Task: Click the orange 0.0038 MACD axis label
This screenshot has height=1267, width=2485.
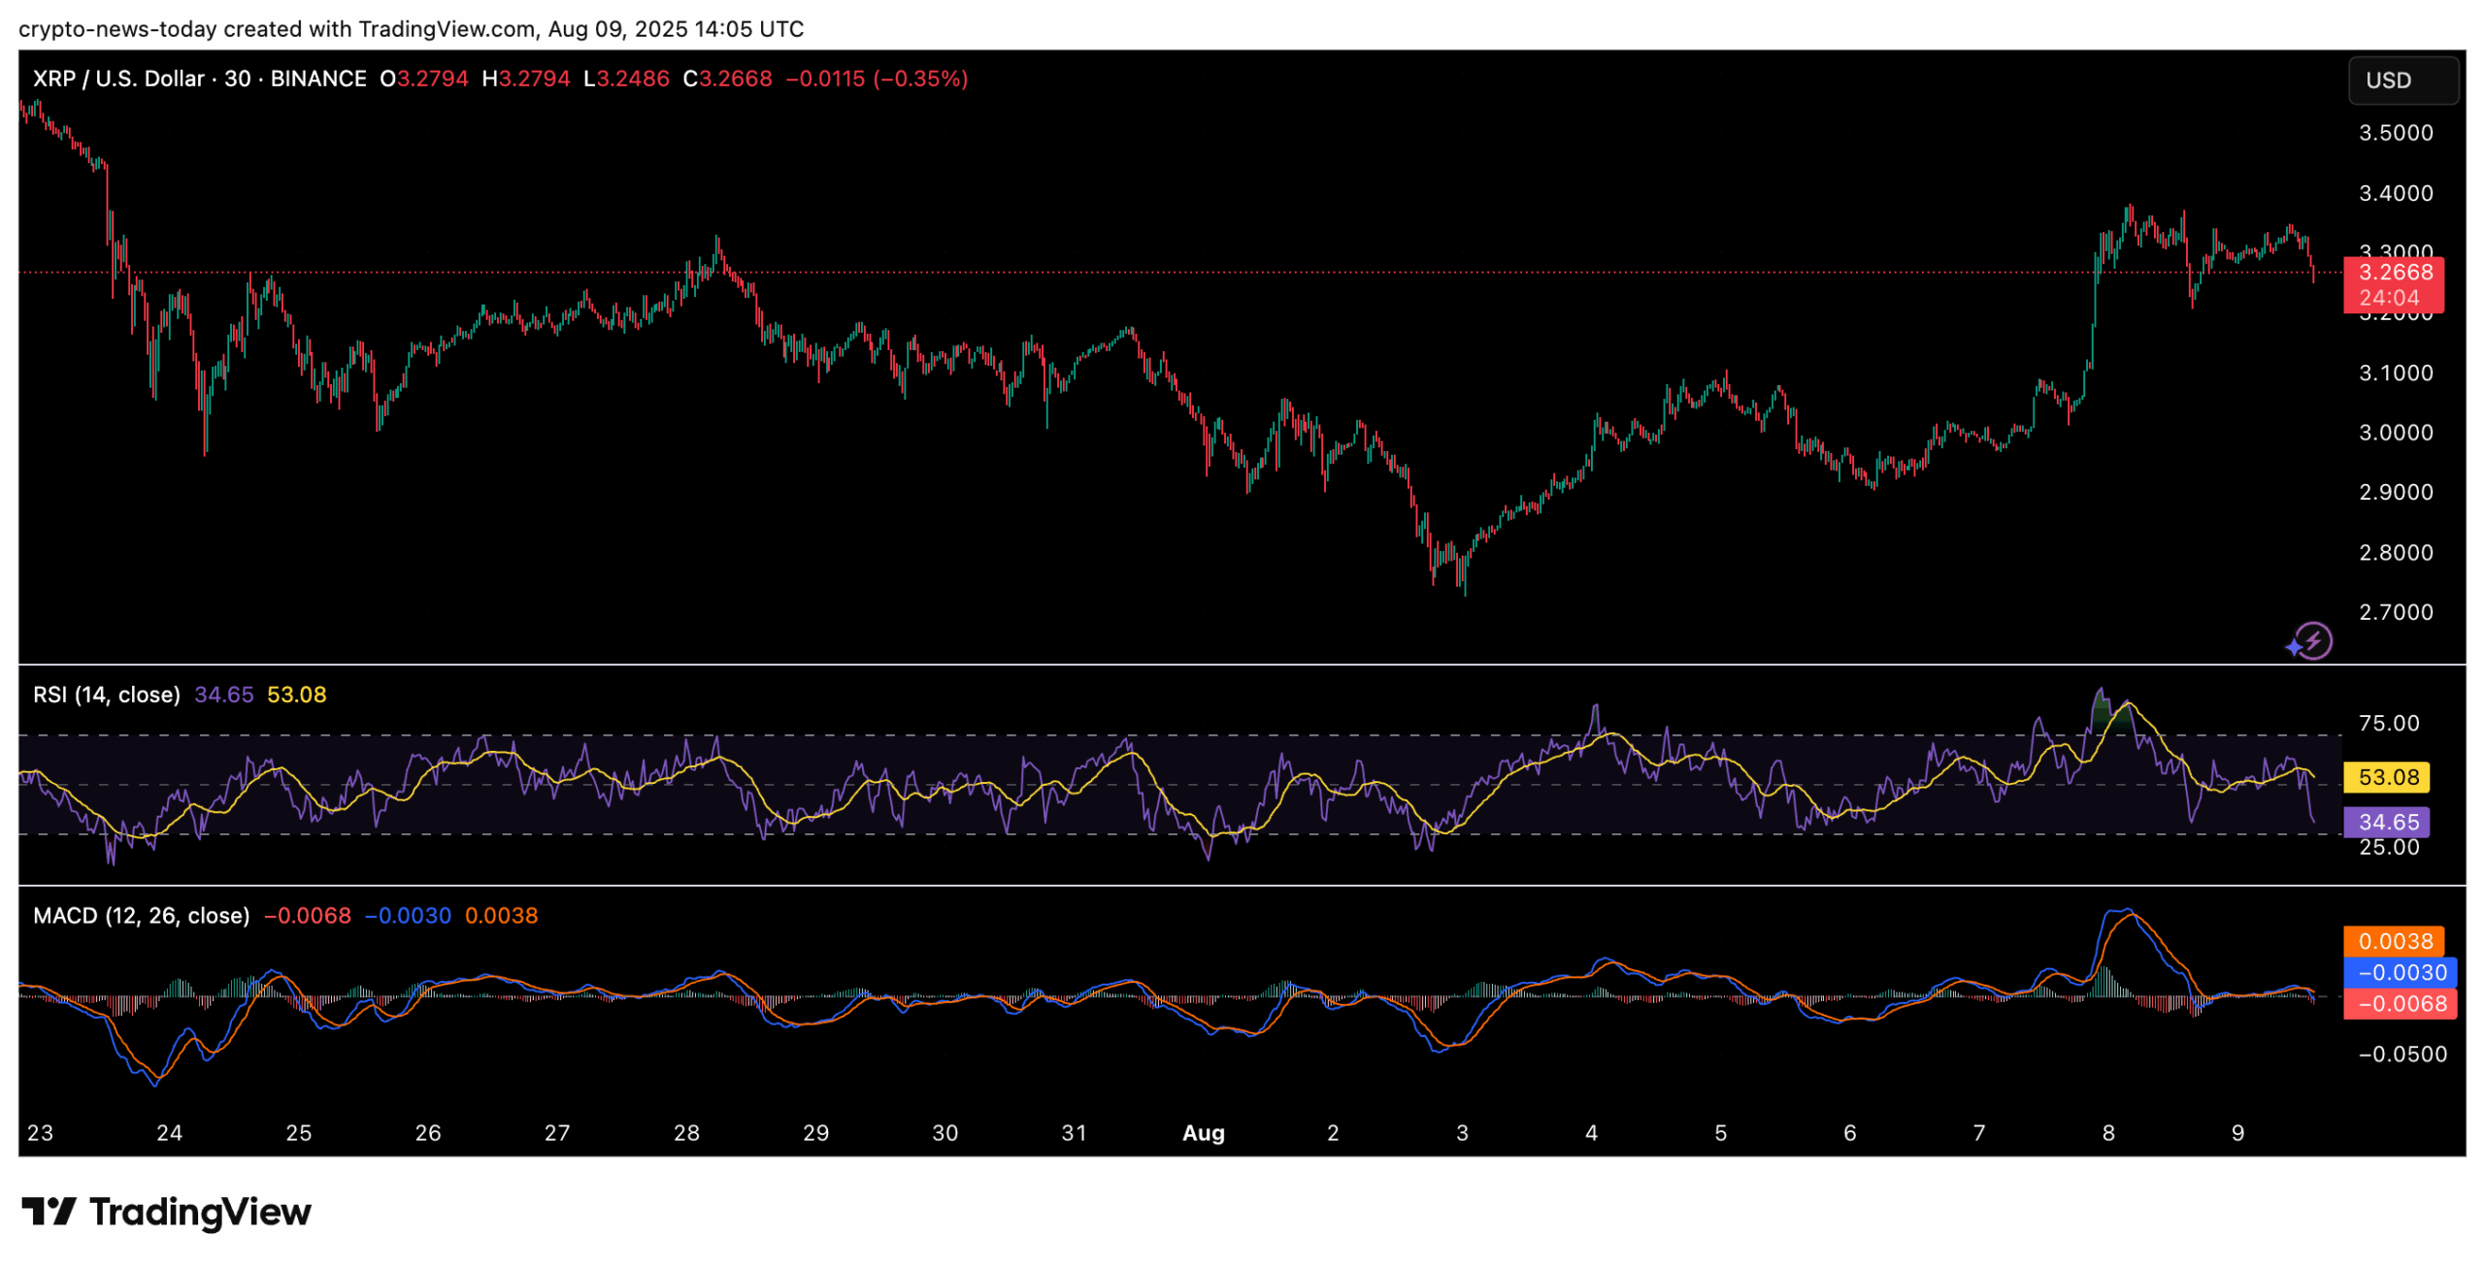Action: tap(2394, 941)
